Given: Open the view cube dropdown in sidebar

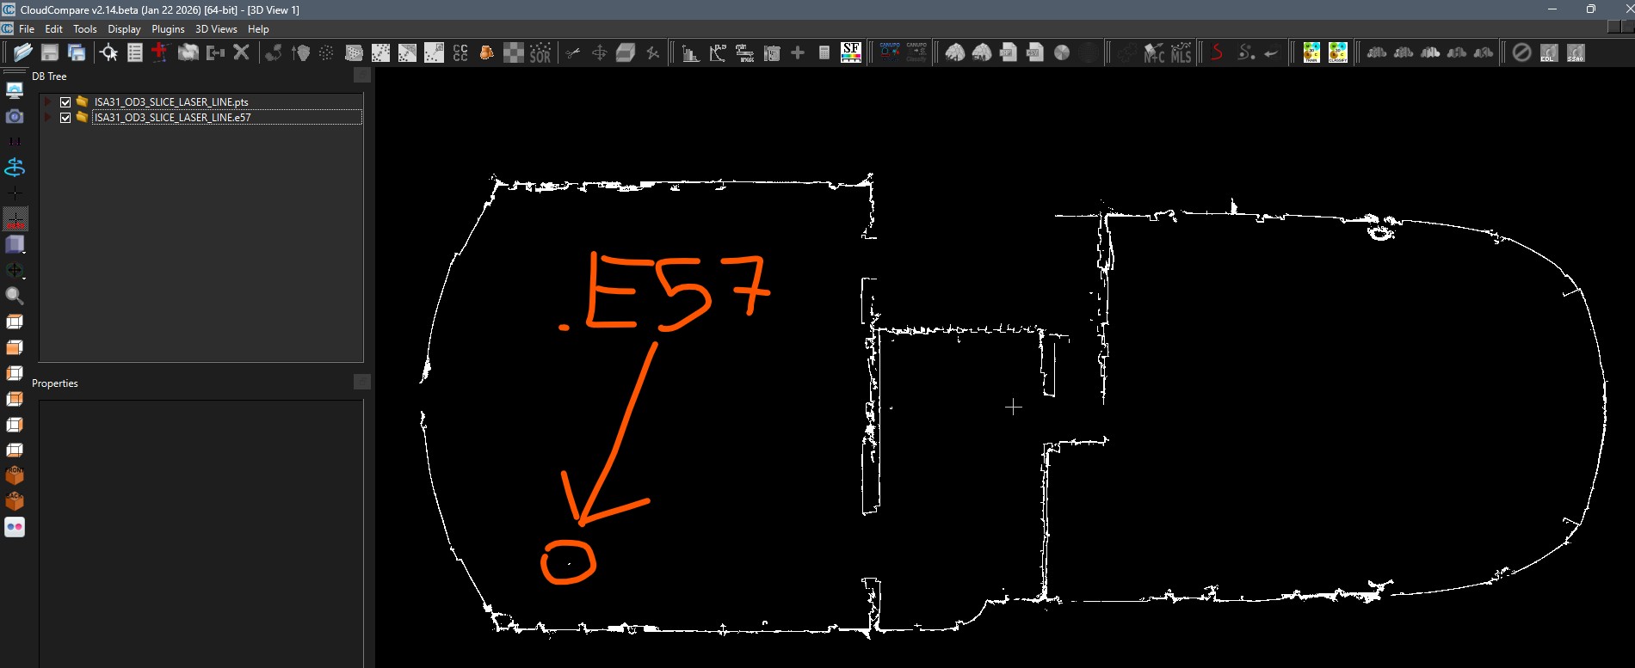Looking at the screenshot, I should [x=15, y=245].
